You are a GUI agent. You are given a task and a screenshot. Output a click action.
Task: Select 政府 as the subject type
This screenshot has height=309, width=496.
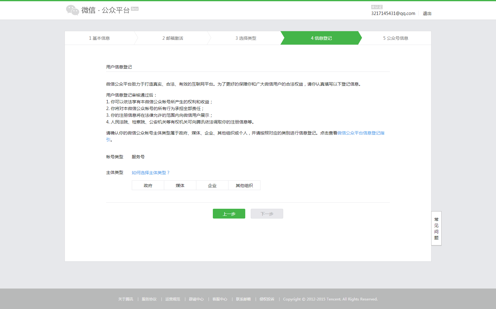coord(148,186)
